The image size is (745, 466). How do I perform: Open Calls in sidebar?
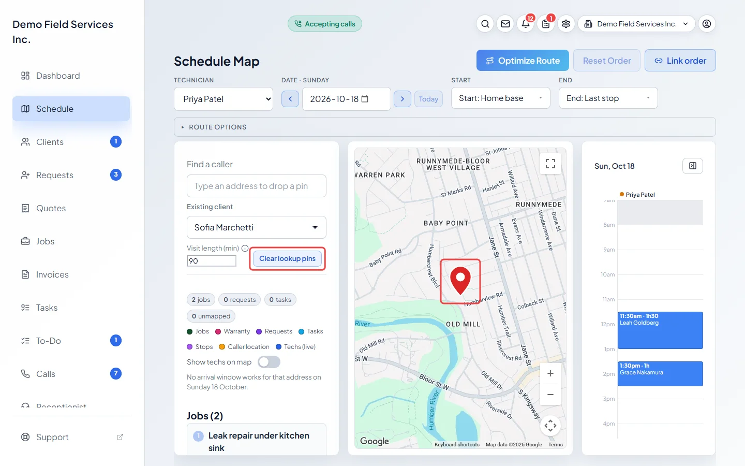(71, 374)
